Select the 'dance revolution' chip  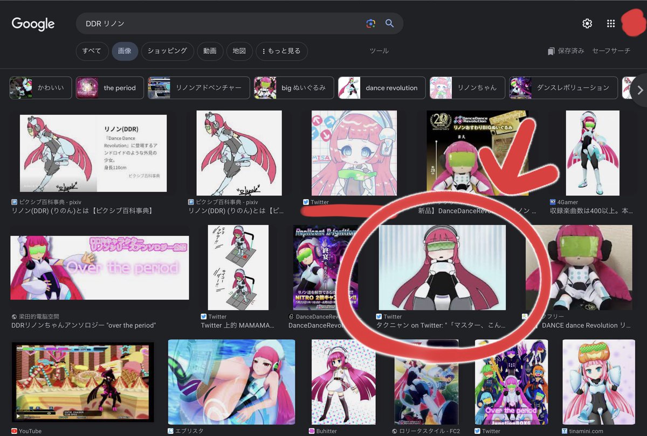click(382, 88)
